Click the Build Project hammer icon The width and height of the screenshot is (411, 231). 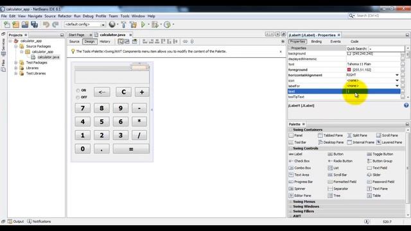click(123, 24)
